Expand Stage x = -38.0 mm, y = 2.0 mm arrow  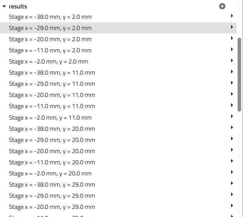pos(232,16)
